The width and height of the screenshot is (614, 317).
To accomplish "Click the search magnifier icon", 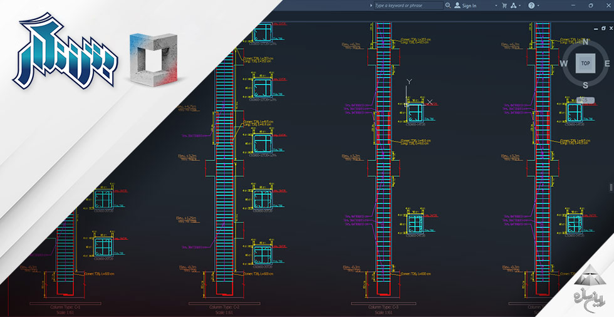I will click(448, 6).
